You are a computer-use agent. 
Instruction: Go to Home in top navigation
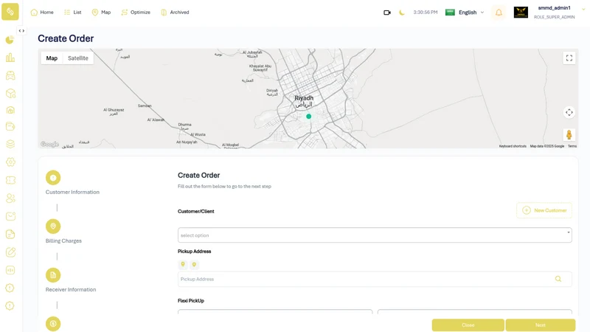pyautogui.click(x=42, y=13)
